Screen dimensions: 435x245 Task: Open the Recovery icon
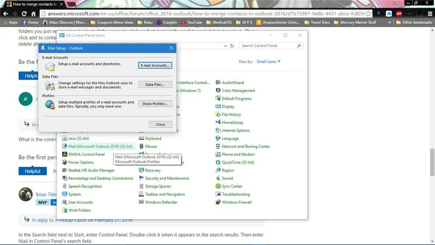coord(150,170)
